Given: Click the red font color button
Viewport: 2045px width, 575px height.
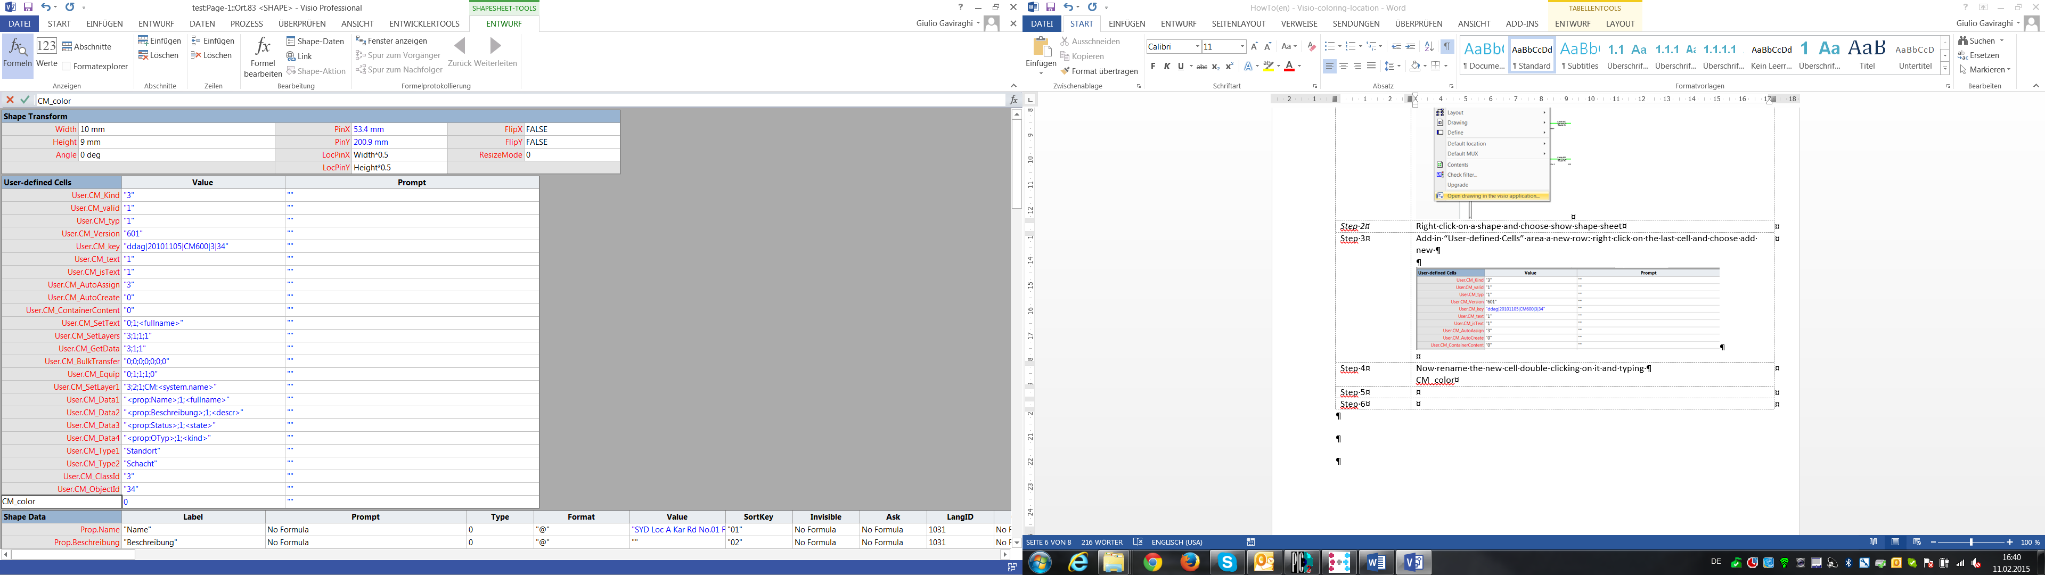Looking at the screenshot, I should point(1289,67).
